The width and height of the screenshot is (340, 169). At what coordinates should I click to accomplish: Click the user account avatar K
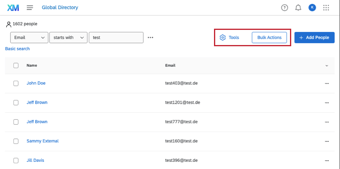[x=312, y=8]
